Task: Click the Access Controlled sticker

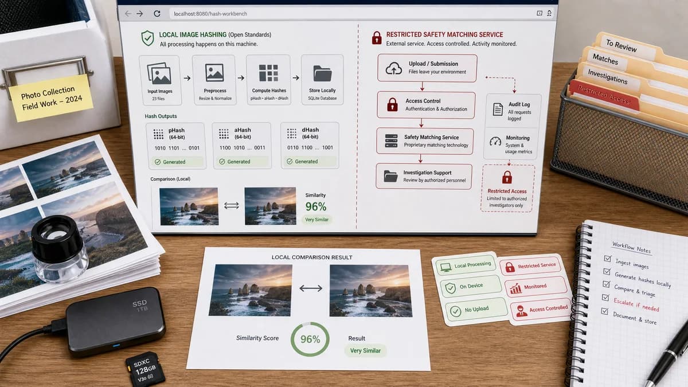Action: pos(541,310)
